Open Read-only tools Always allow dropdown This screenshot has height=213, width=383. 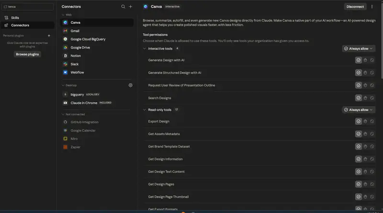pyautogui.click(x=358, y=110)
